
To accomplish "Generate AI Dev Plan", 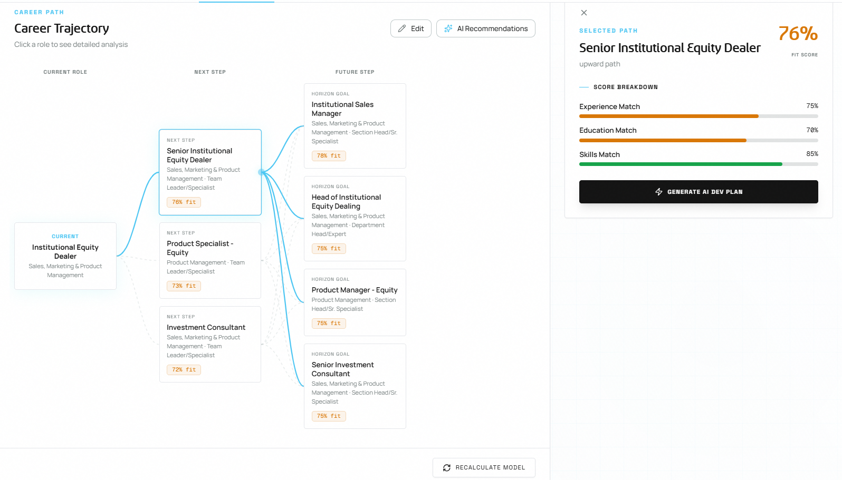I will tap(698, 192).
